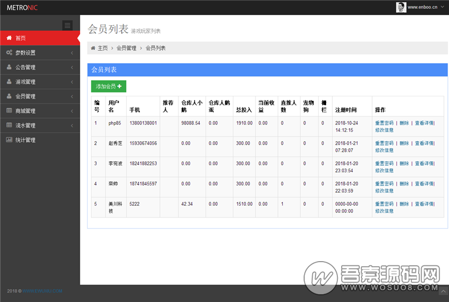Click the green 添加会员 button

pyautogui.click(x=108, y=86)
